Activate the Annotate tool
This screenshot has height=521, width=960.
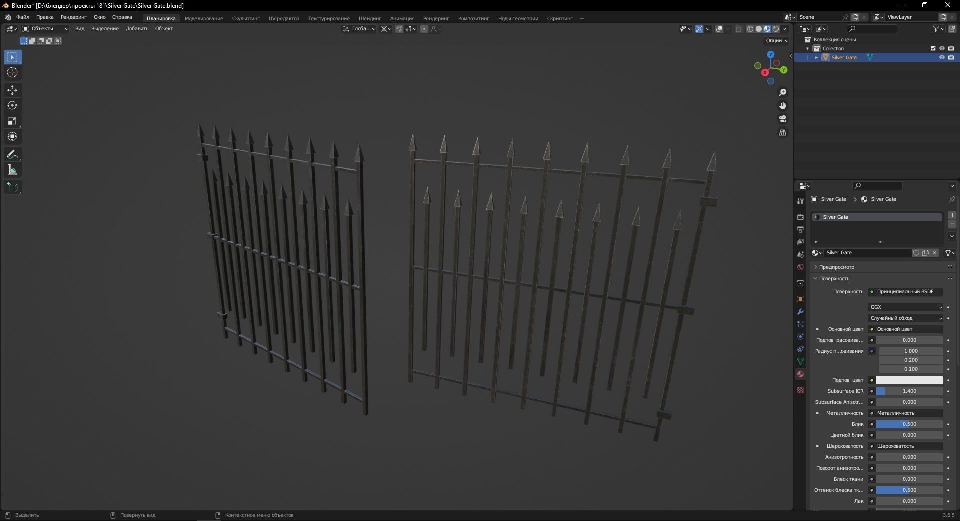[13, 155]
